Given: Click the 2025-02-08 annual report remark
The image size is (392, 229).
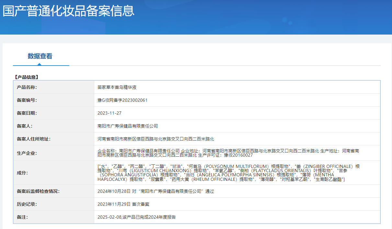Looking at the screenshot, I should point(137,217).
